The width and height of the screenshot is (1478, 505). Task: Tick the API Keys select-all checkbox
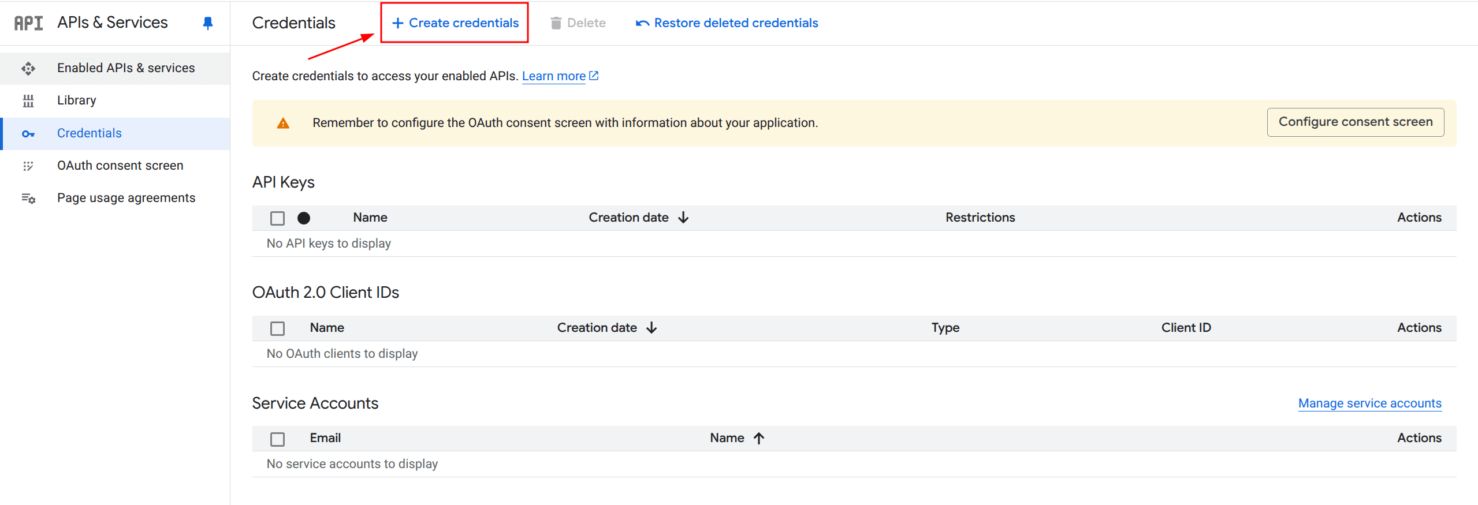277,218
